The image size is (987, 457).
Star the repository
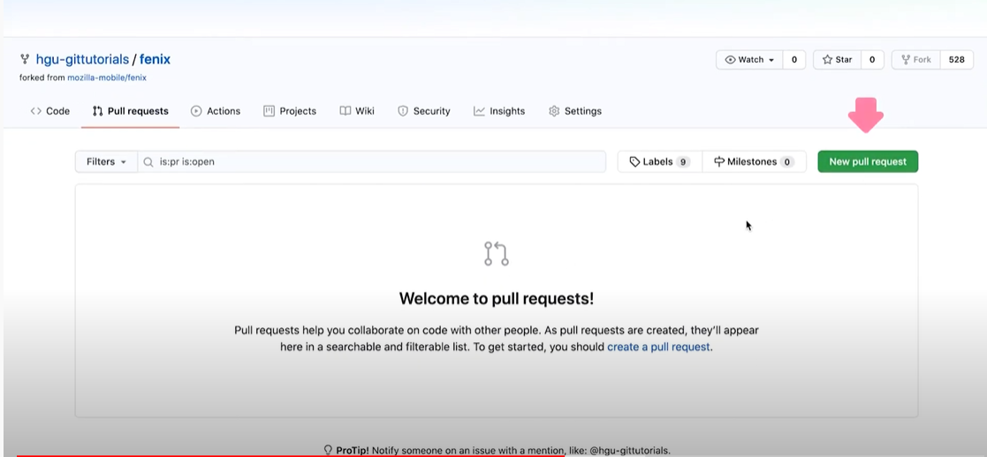[837, 60]
